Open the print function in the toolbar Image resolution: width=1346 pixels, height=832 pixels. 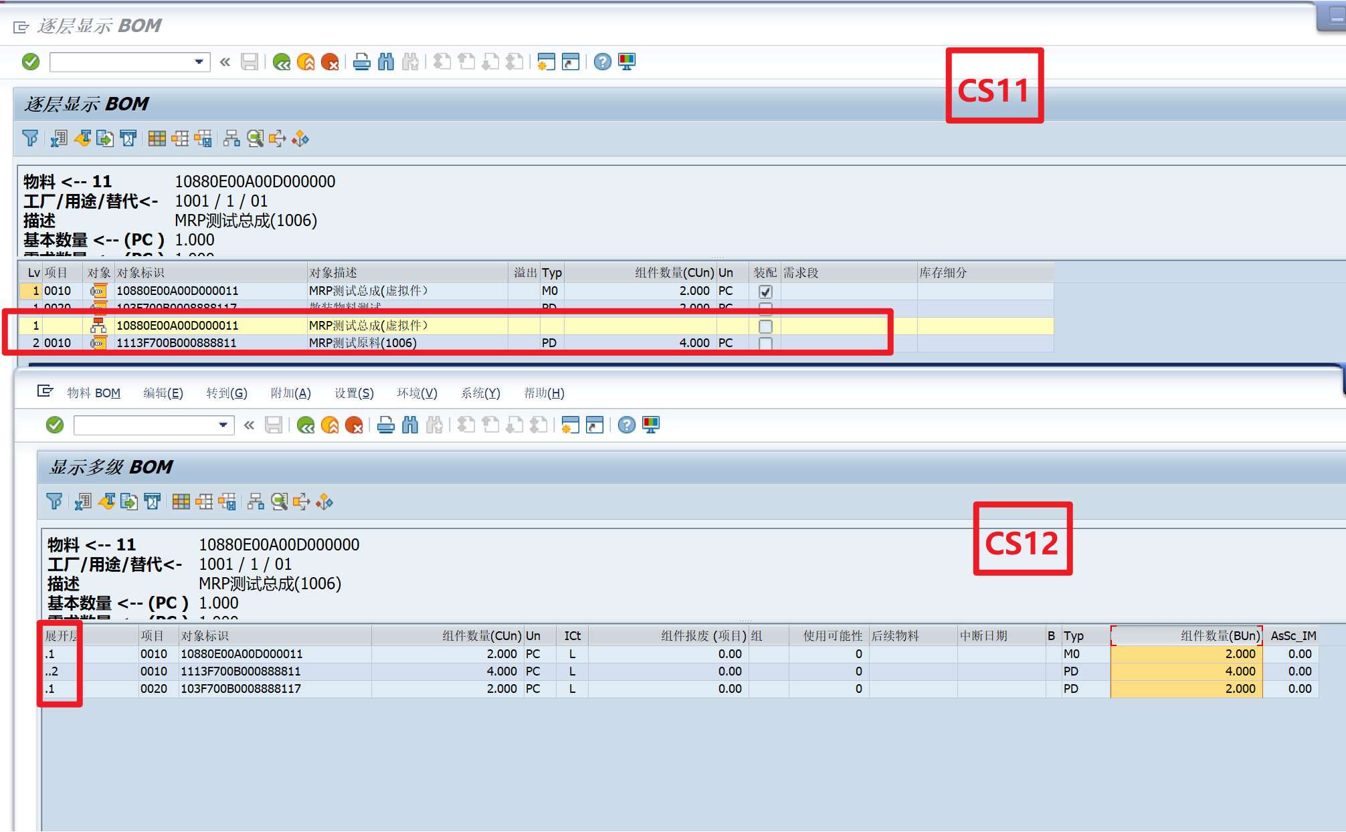coord(362,62)
